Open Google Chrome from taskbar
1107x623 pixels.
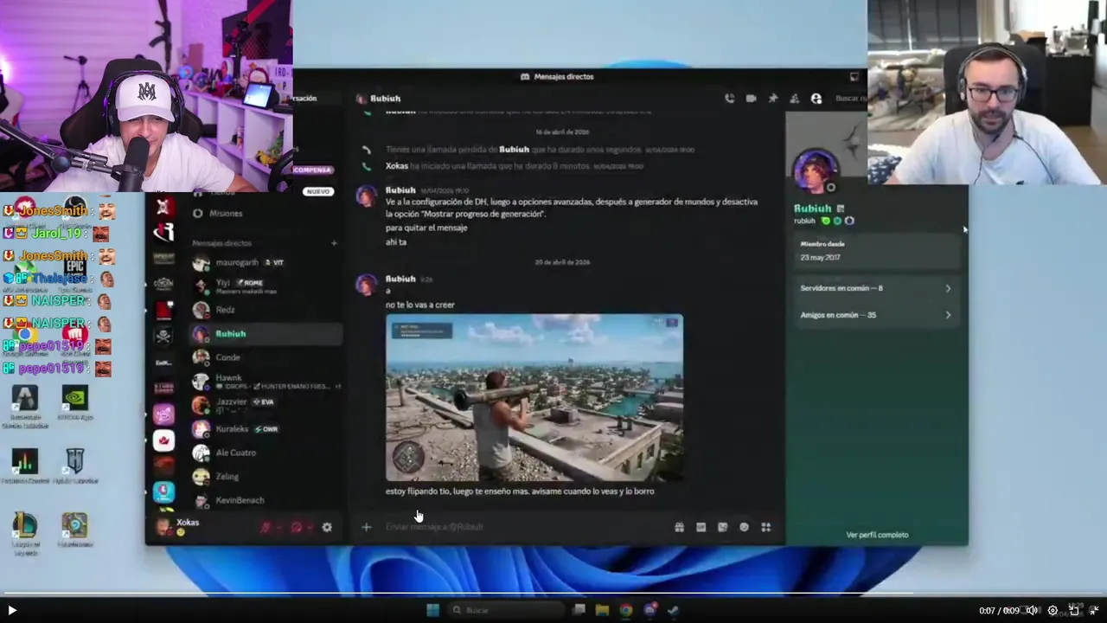pyautogui.click(x=625, y=610)
